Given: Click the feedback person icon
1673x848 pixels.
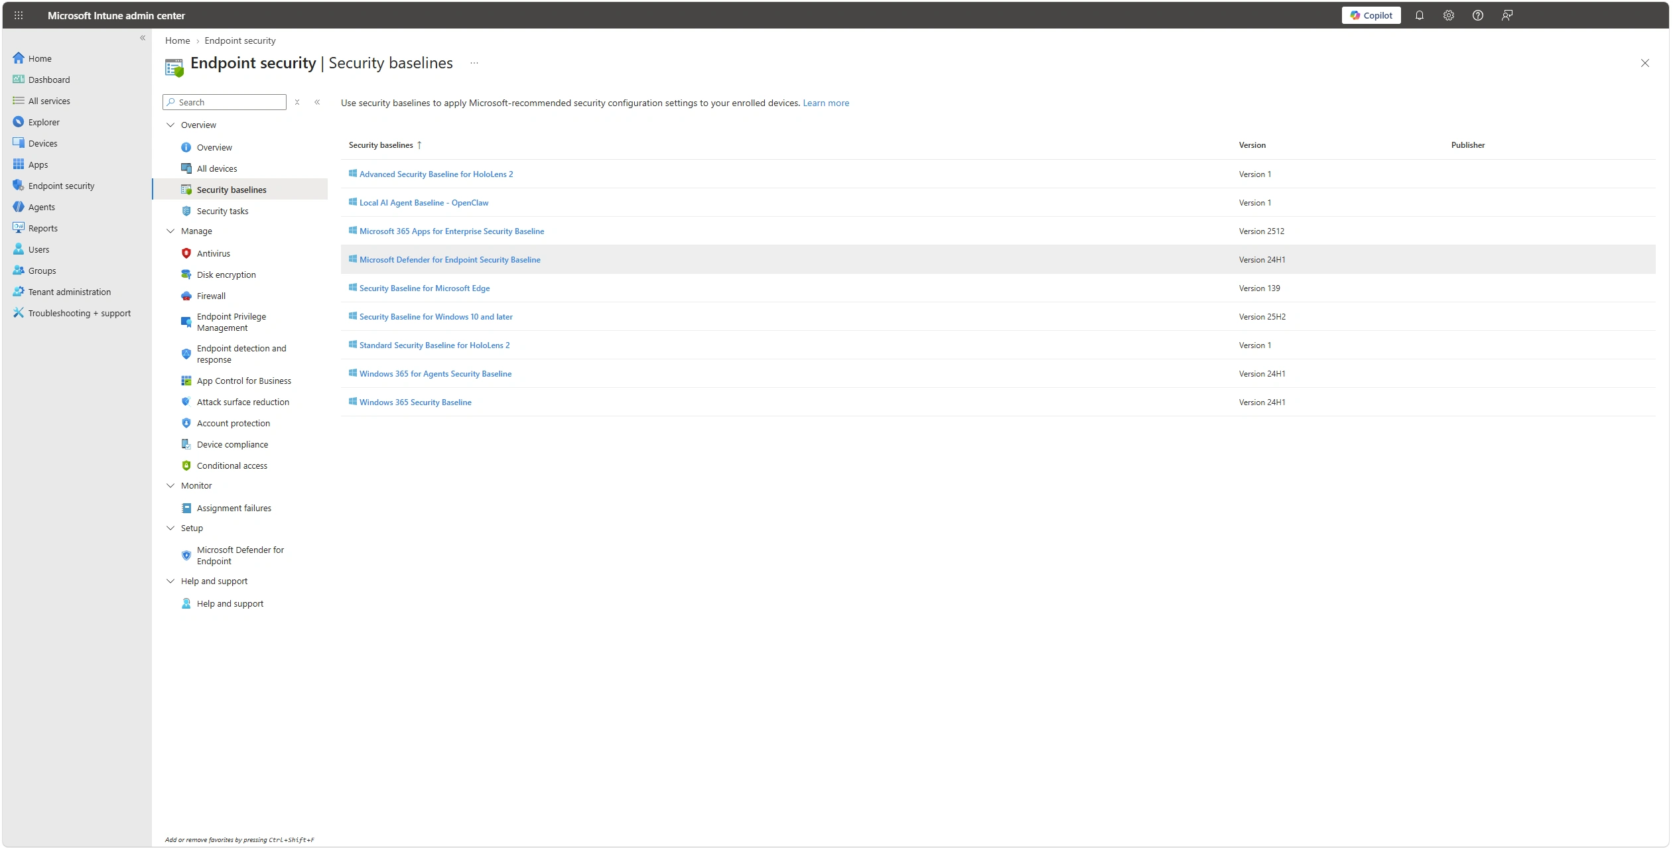Looking at the screenshot, I should click(1506, 15).
